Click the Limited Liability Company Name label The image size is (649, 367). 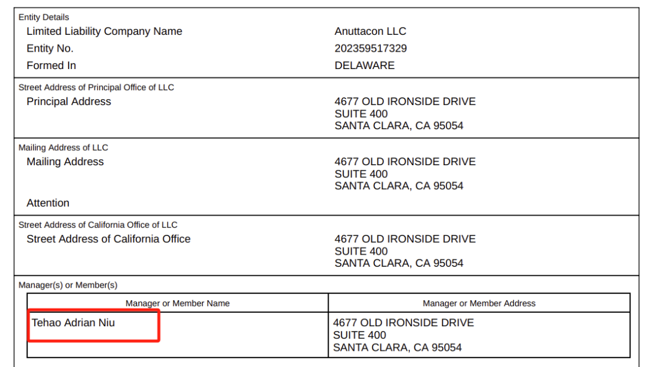coord(105,31)
